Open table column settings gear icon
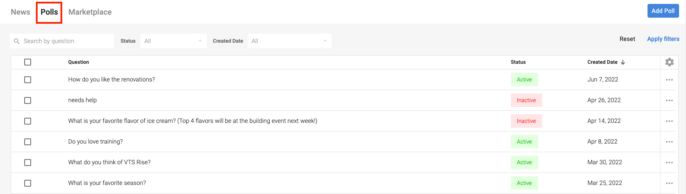 pos(669,62)
